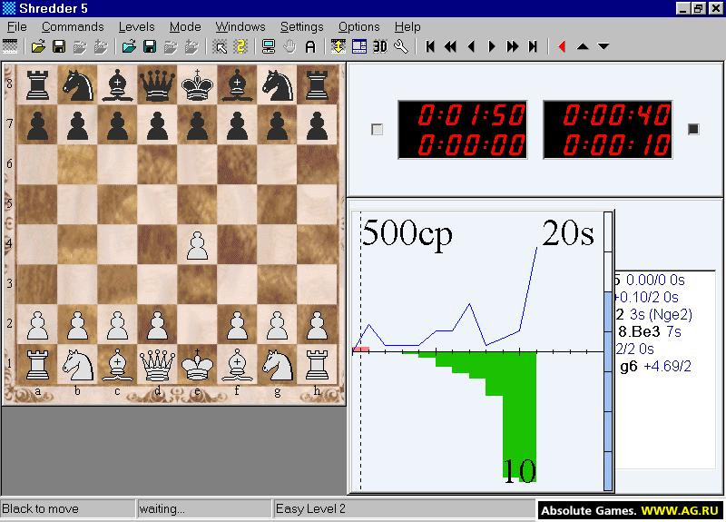Click the hand icon in toolbar
The height and width of the screenshot is (522, 726).
pos(289,46)
